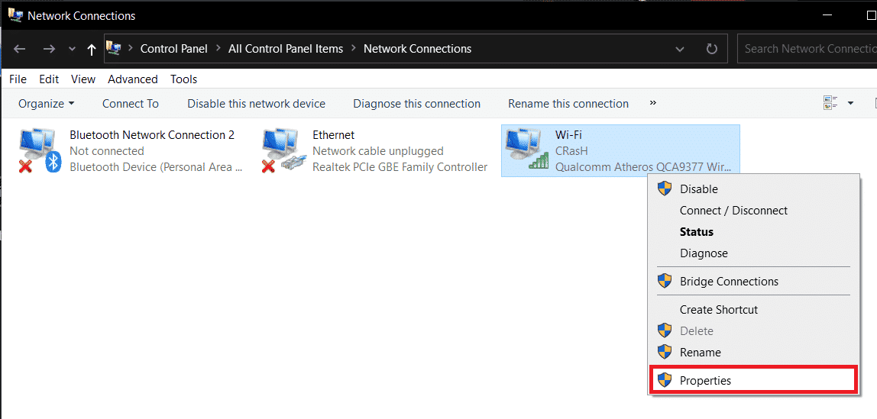Viewport: 877px width, 419px height.
Task: Show more toolbar commands chevron
Action: pos(653,103)
